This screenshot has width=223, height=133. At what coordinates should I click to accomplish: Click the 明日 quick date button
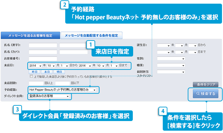click(x=59, y=71)
